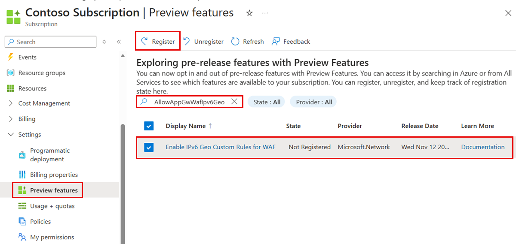
Task: Click the Usage + quotas lines icon
Action: point(22,206)
